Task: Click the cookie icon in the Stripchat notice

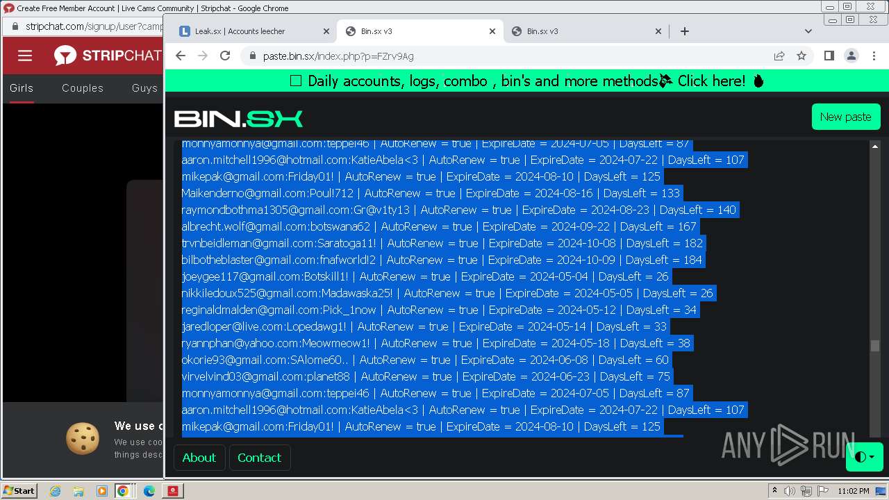Action: (83, 439)
